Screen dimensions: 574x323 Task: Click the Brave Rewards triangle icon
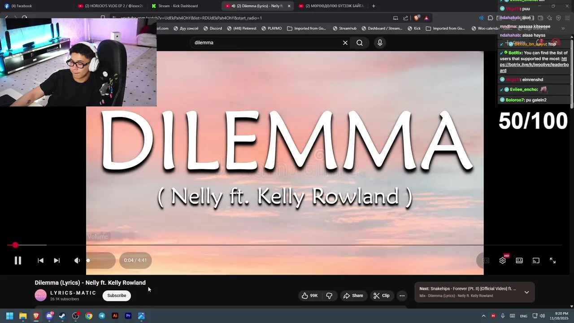click(426, 18)
